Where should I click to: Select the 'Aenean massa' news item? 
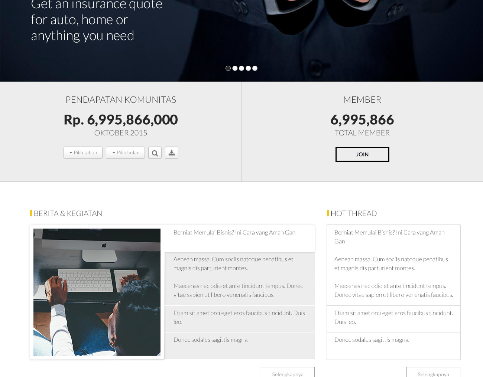[240, 265]
